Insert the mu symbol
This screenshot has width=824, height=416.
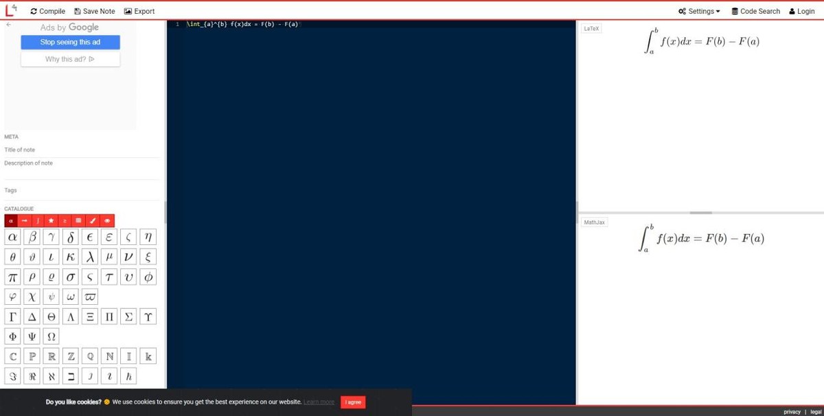[x=109, y=257]
